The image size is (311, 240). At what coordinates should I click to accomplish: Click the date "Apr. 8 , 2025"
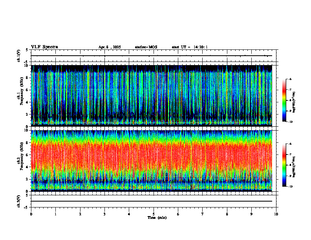coord(110,47)
